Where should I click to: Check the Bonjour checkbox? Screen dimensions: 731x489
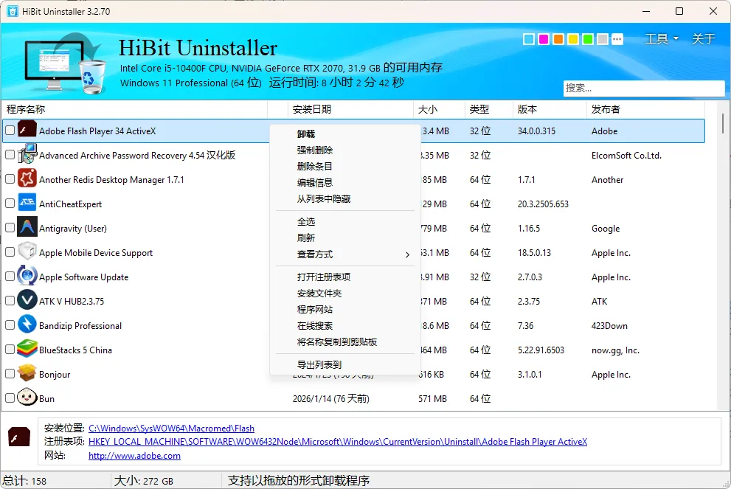coord(10,374)
